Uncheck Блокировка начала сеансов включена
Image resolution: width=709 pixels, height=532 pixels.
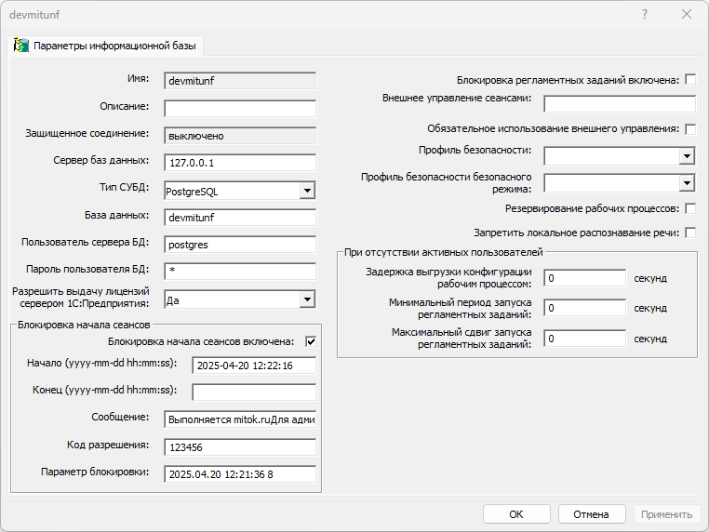(311, 341)
